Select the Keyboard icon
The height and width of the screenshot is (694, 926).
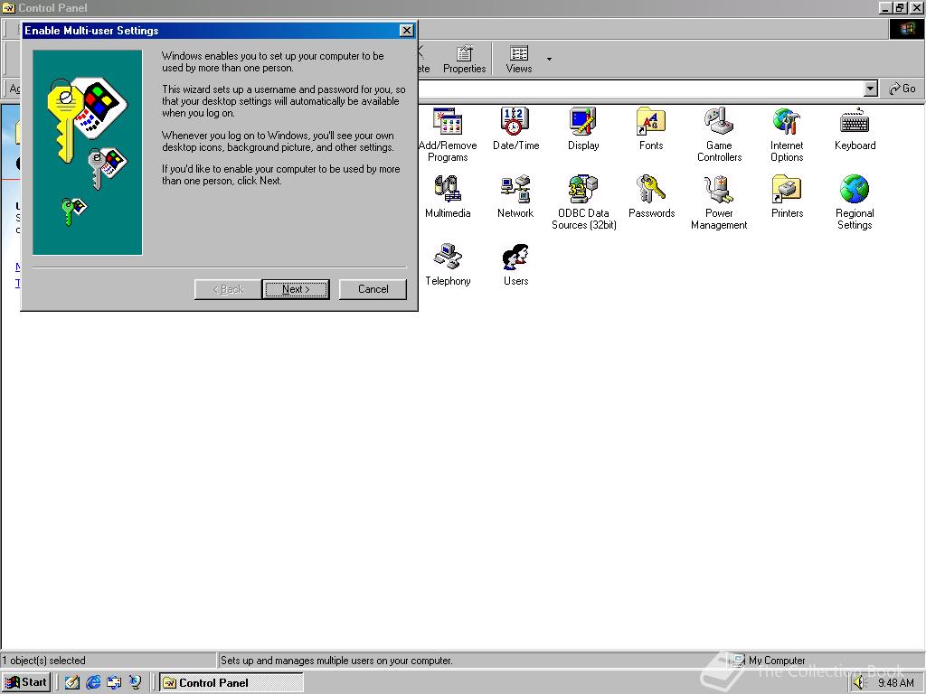(x=855, y=128)
